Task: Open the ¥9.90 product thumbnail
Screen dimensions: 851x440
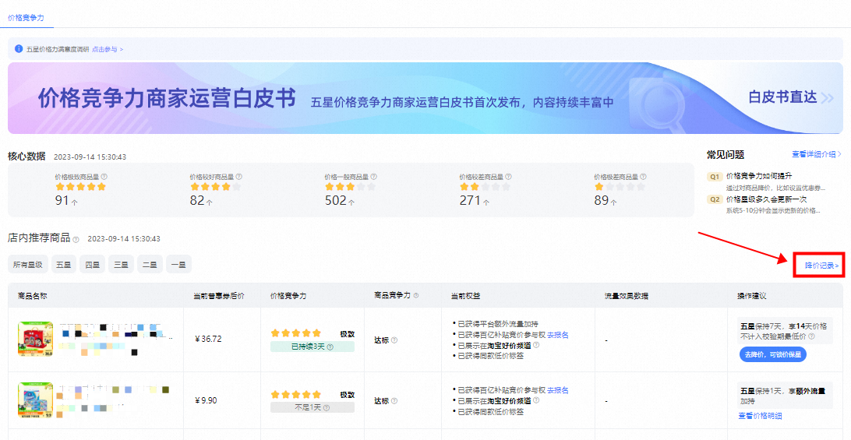Action: point(35,400)
